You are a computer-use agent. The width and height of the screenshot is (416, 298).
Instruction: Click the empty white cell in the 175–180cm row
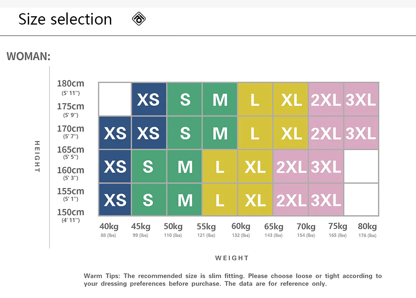click(x=115, y=99)
